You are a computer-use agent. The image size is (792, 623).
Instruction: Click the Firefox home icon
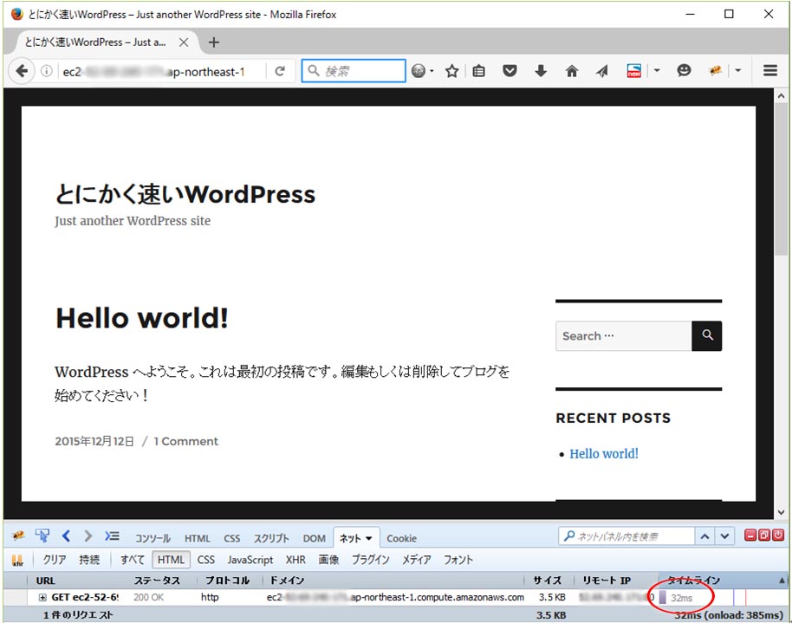pyautogui.click(x=572, y=71)
